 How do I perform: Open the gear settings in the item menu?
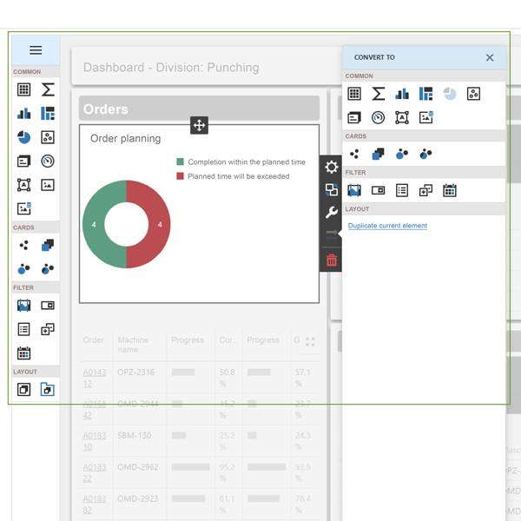click(x=332, y=167)
